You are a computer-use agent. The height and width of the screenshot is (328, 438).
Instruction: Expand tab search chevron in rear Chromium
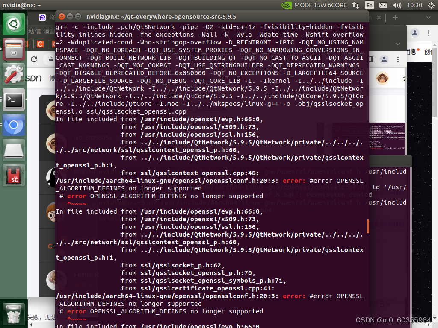click(429, 18)
